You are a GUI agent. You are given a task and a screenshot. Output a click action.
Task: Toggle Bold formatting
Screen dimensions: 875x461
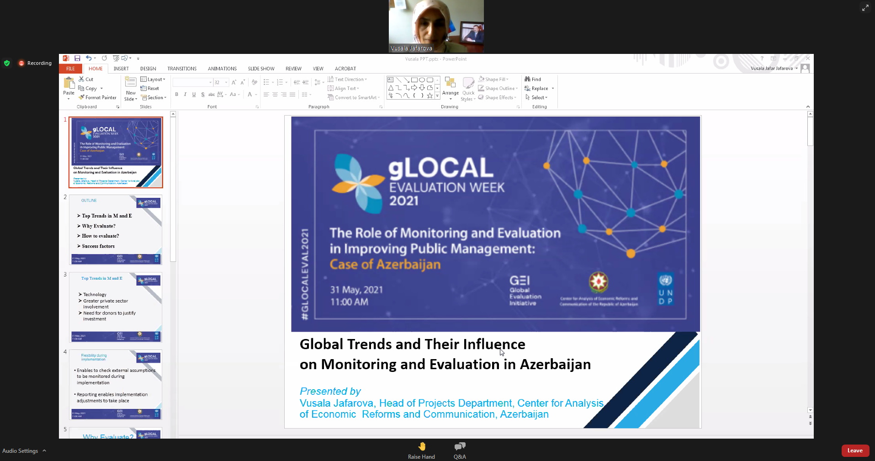[176, 95]
